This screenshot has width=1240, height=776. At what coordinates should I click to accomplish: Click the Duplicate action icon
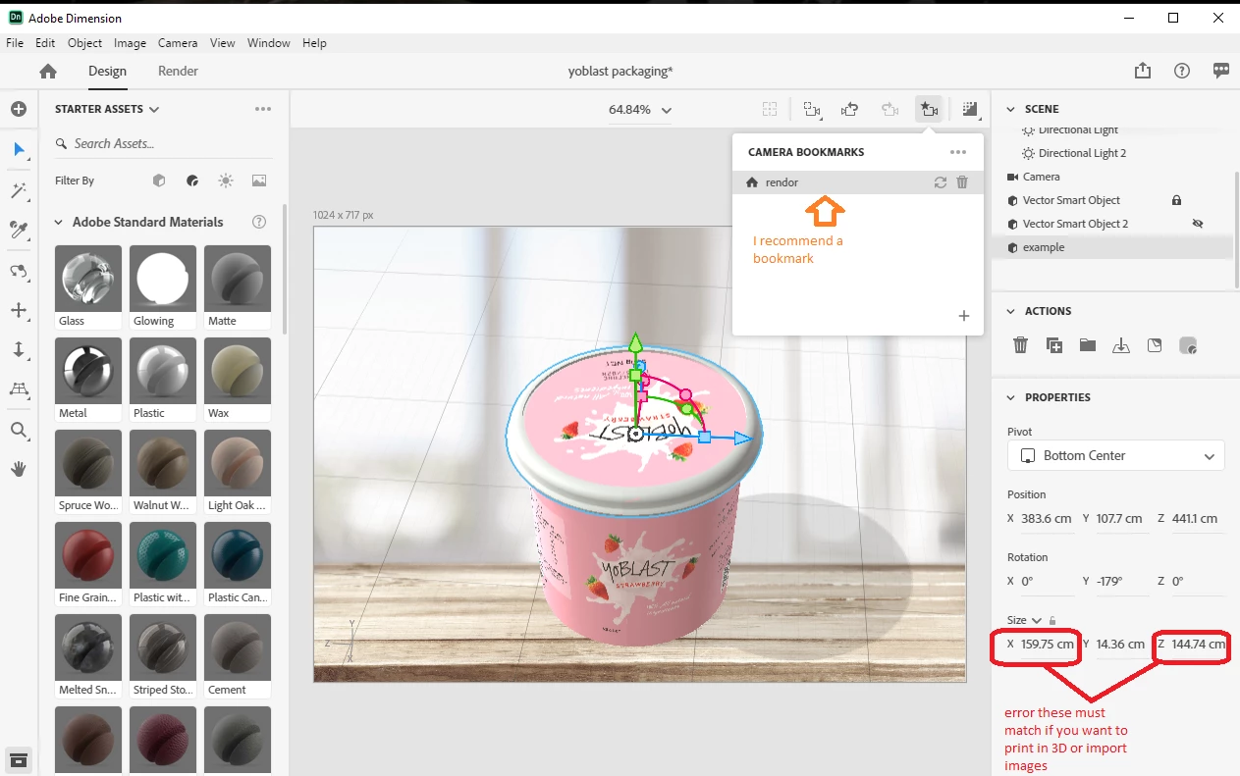tap(1054, 345)
